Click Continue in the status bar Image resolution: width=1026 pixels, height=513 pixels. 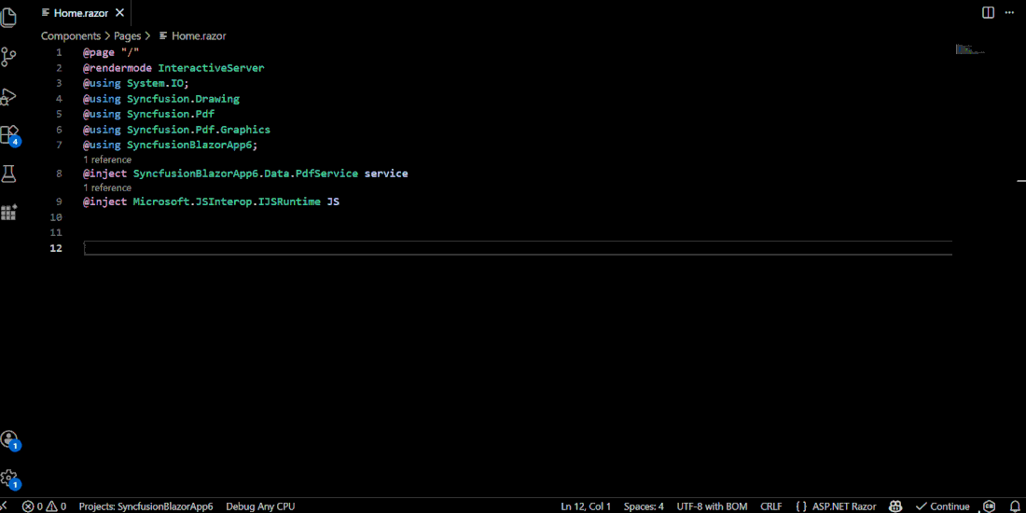coord(942,506)
